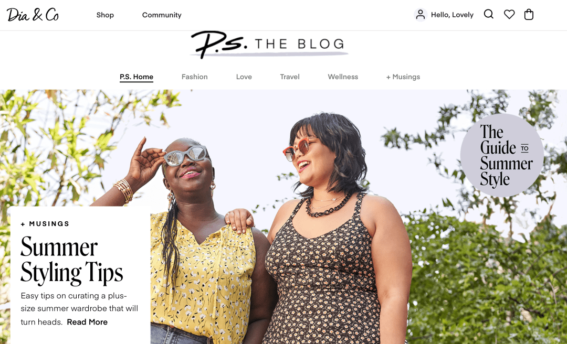
Task: Open the search magnifier icon
Action: (x=489, y=15)
